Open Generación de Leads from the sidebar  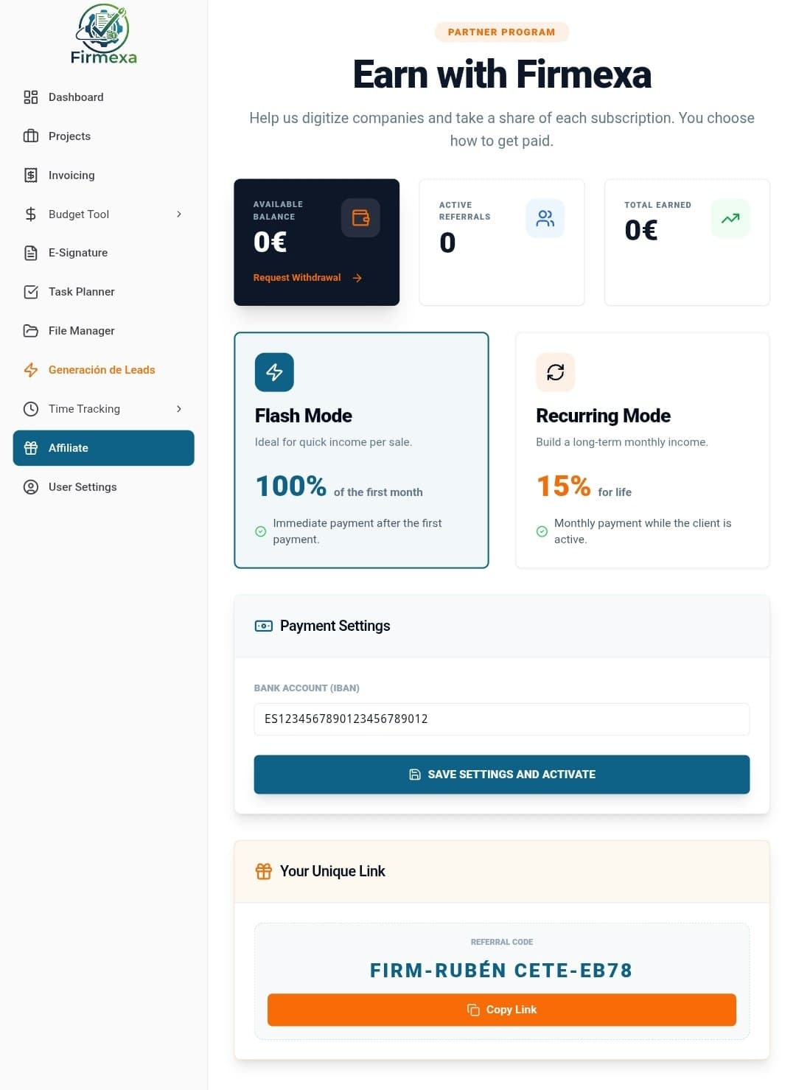tap(102, 369)
